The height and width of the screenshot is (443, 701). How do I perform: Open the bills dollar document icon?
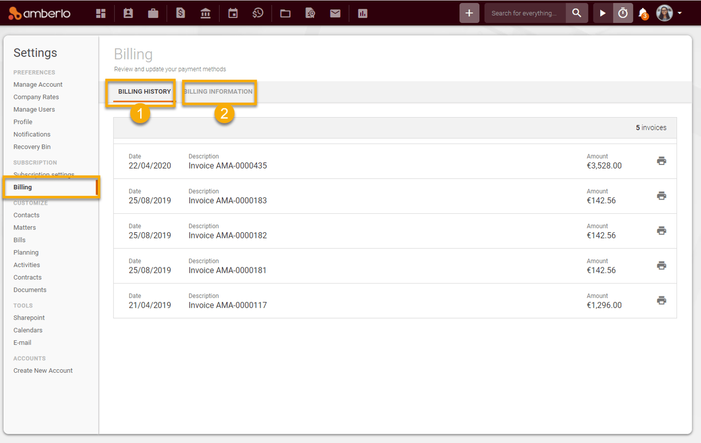(x=180, y=13)
